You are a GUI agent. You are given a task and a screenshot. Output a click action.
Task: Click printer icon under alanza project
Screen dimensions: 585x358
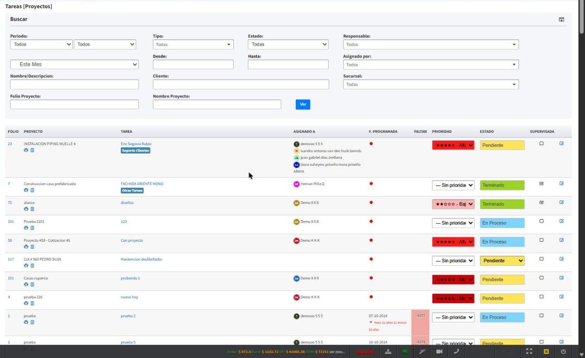26,209
